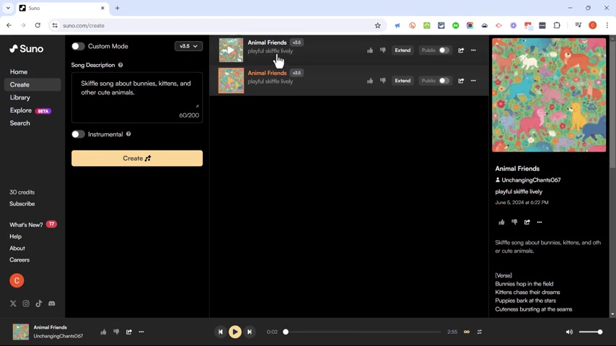
Task: Play the second Animal Friends thumbnail
Action: coord(231,81)
